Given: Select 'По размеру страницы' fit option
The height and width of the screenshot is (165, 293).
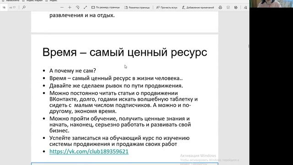Looking at the screenshot, I should click(x=105, y=7).
